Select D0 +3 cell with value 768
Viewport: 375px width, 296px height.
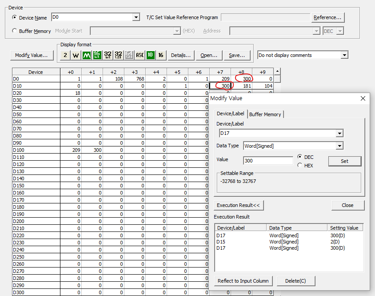click(135, 79)
